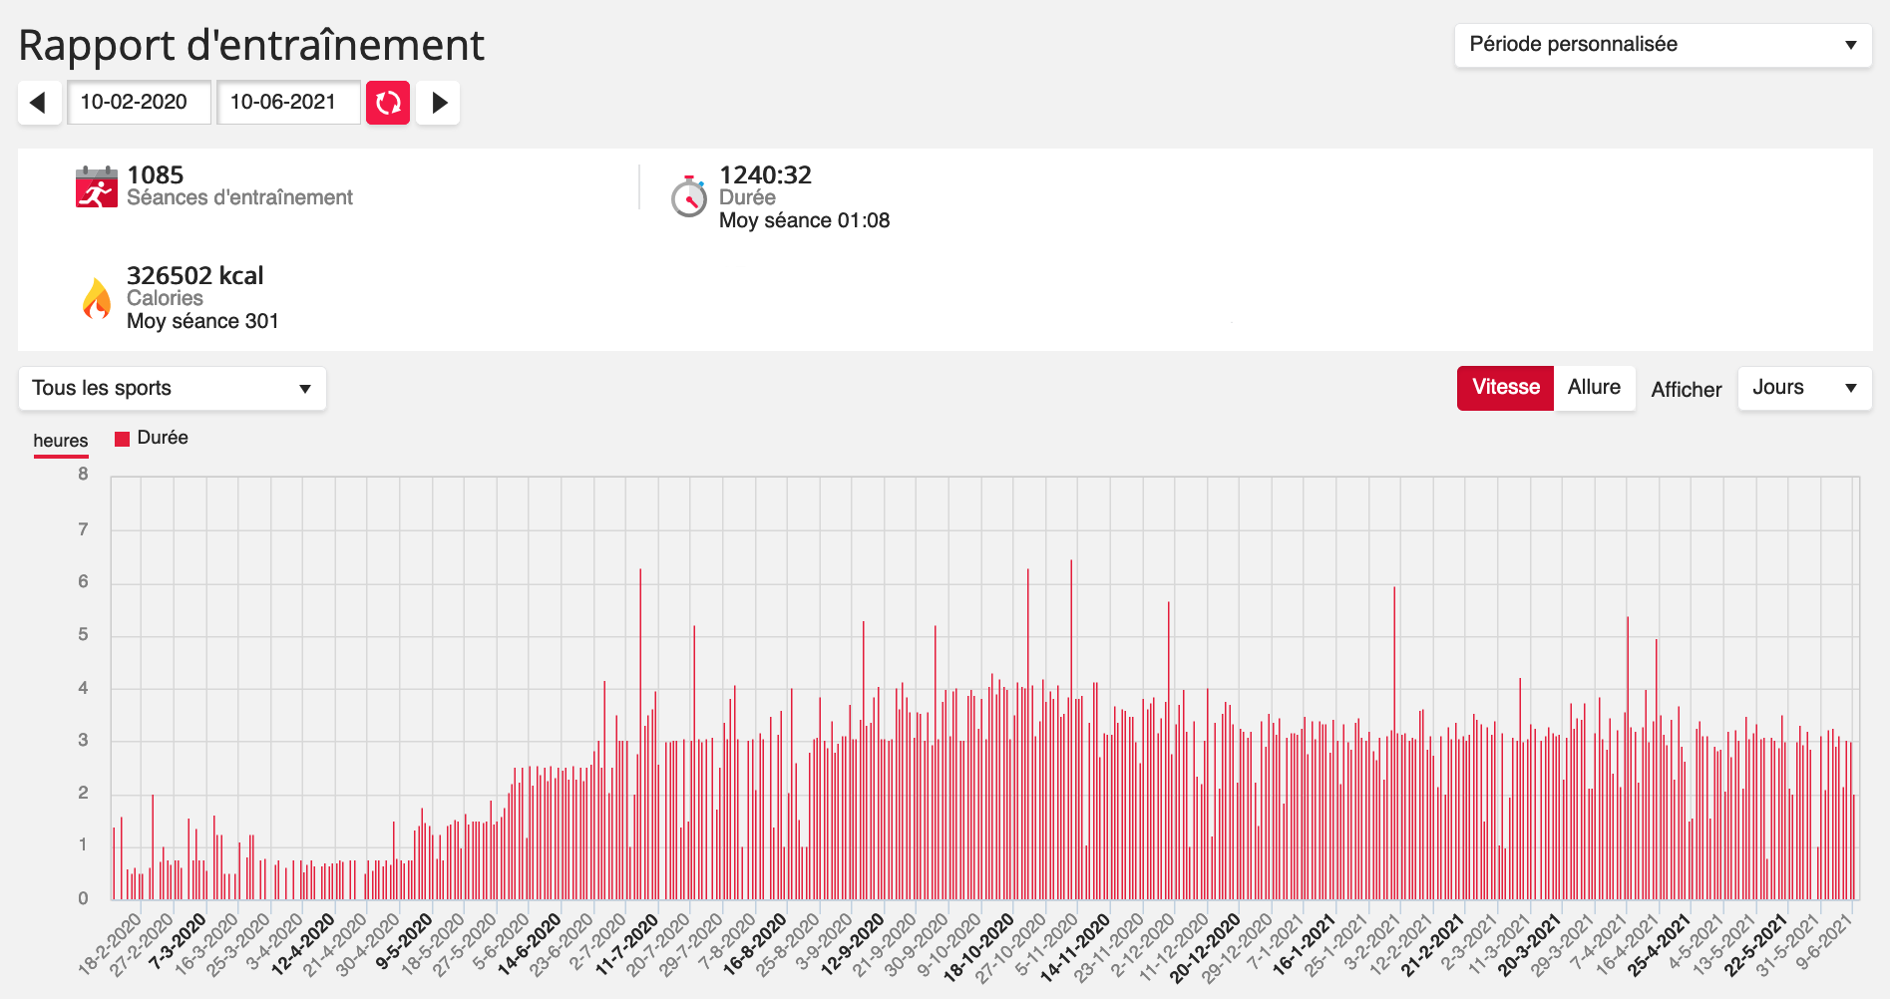Open the Période personnalisée dropdown
Screen dimensions: 1890x999
pos(1663,45)
